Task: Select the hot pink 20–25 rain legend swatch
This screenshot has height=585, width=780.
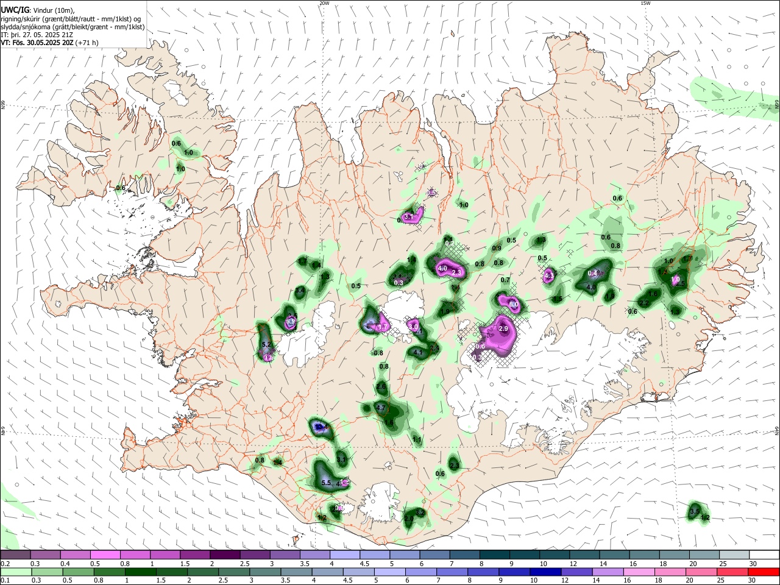Action: pyautogui.click(x=702, y=572)
